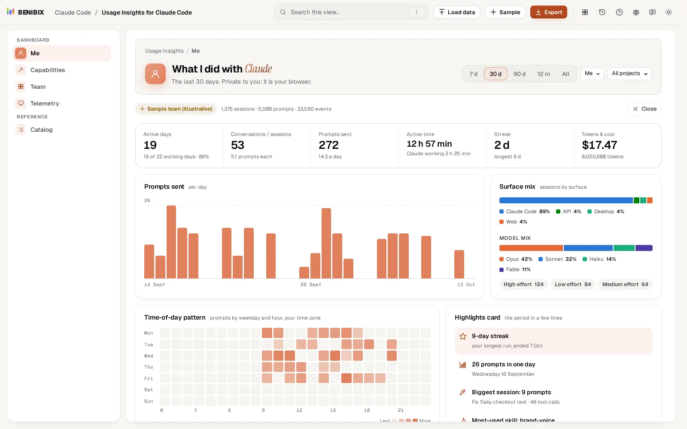Go to Team in sidebar

[62, 87]
